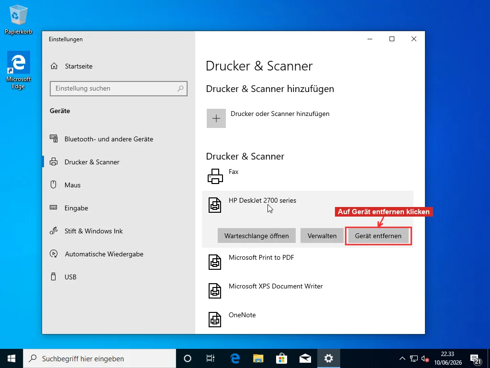This screenshot has width=490, height=368.
Task: Open Automatische Wiedergabe settings
Action: pos(104,254)
